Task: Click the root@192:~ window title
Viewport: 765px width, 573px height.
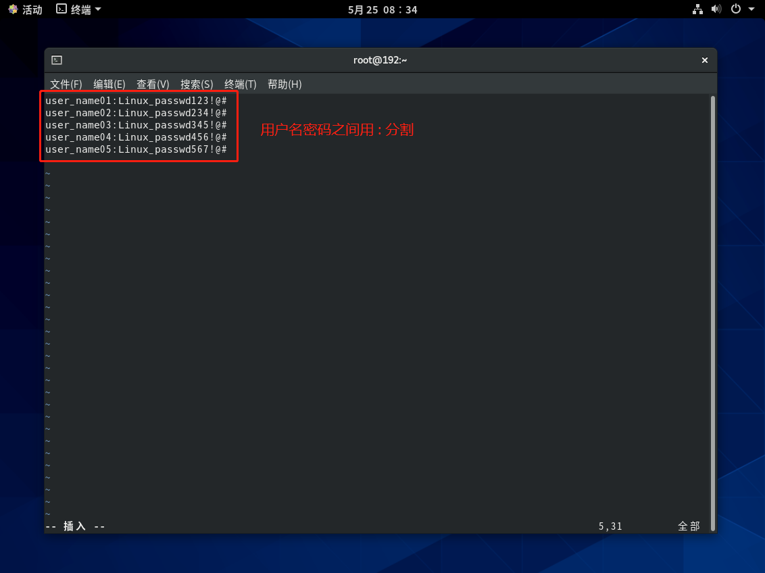Action: (x=380, y=60)
